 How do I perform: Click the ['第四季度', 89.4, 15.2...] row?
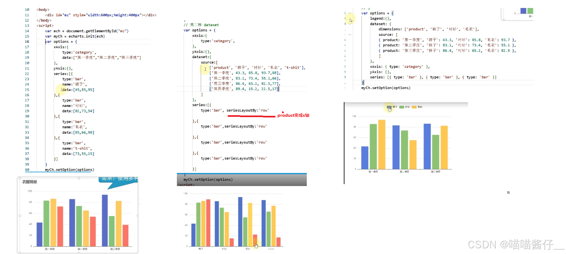pyautogui.click(x=244, y=89)
